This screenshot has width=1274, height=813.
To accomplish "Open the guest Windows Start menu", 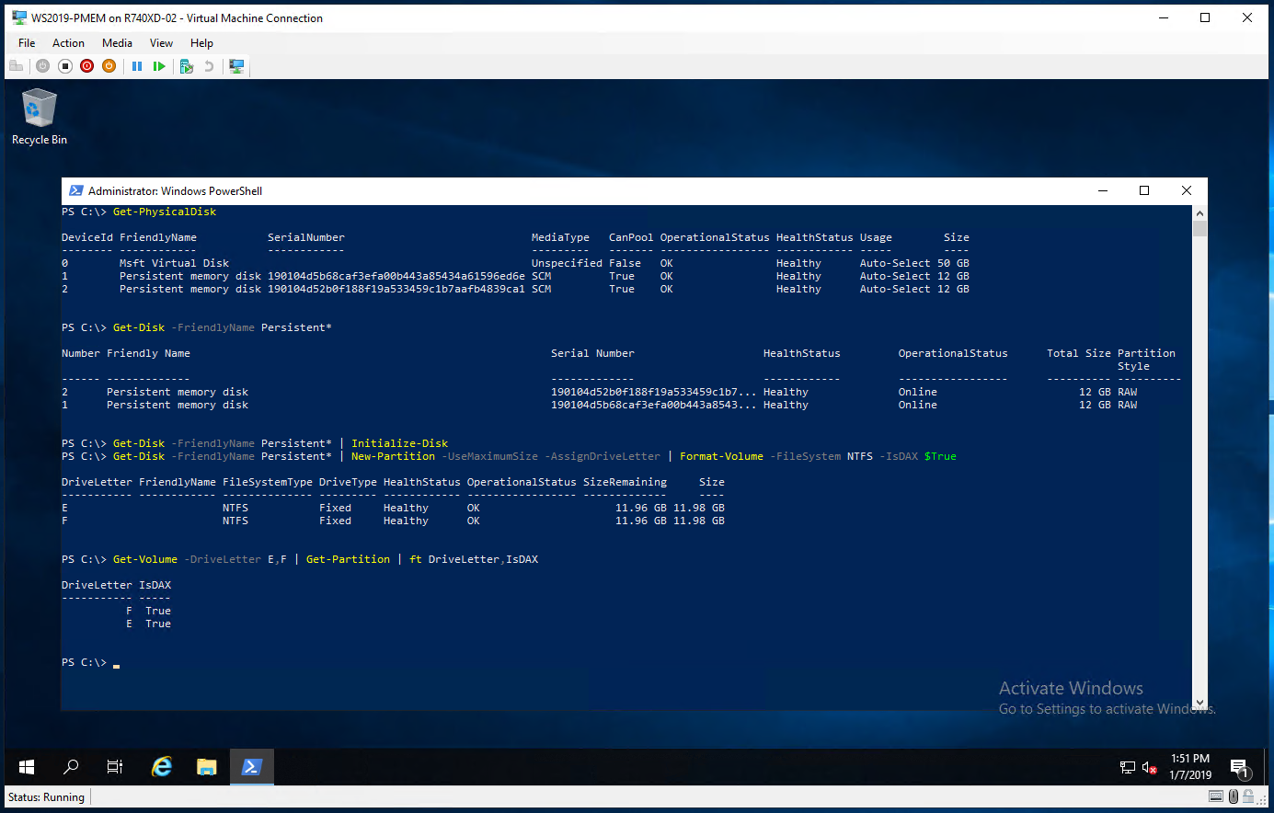I will (x=27, y=767).
